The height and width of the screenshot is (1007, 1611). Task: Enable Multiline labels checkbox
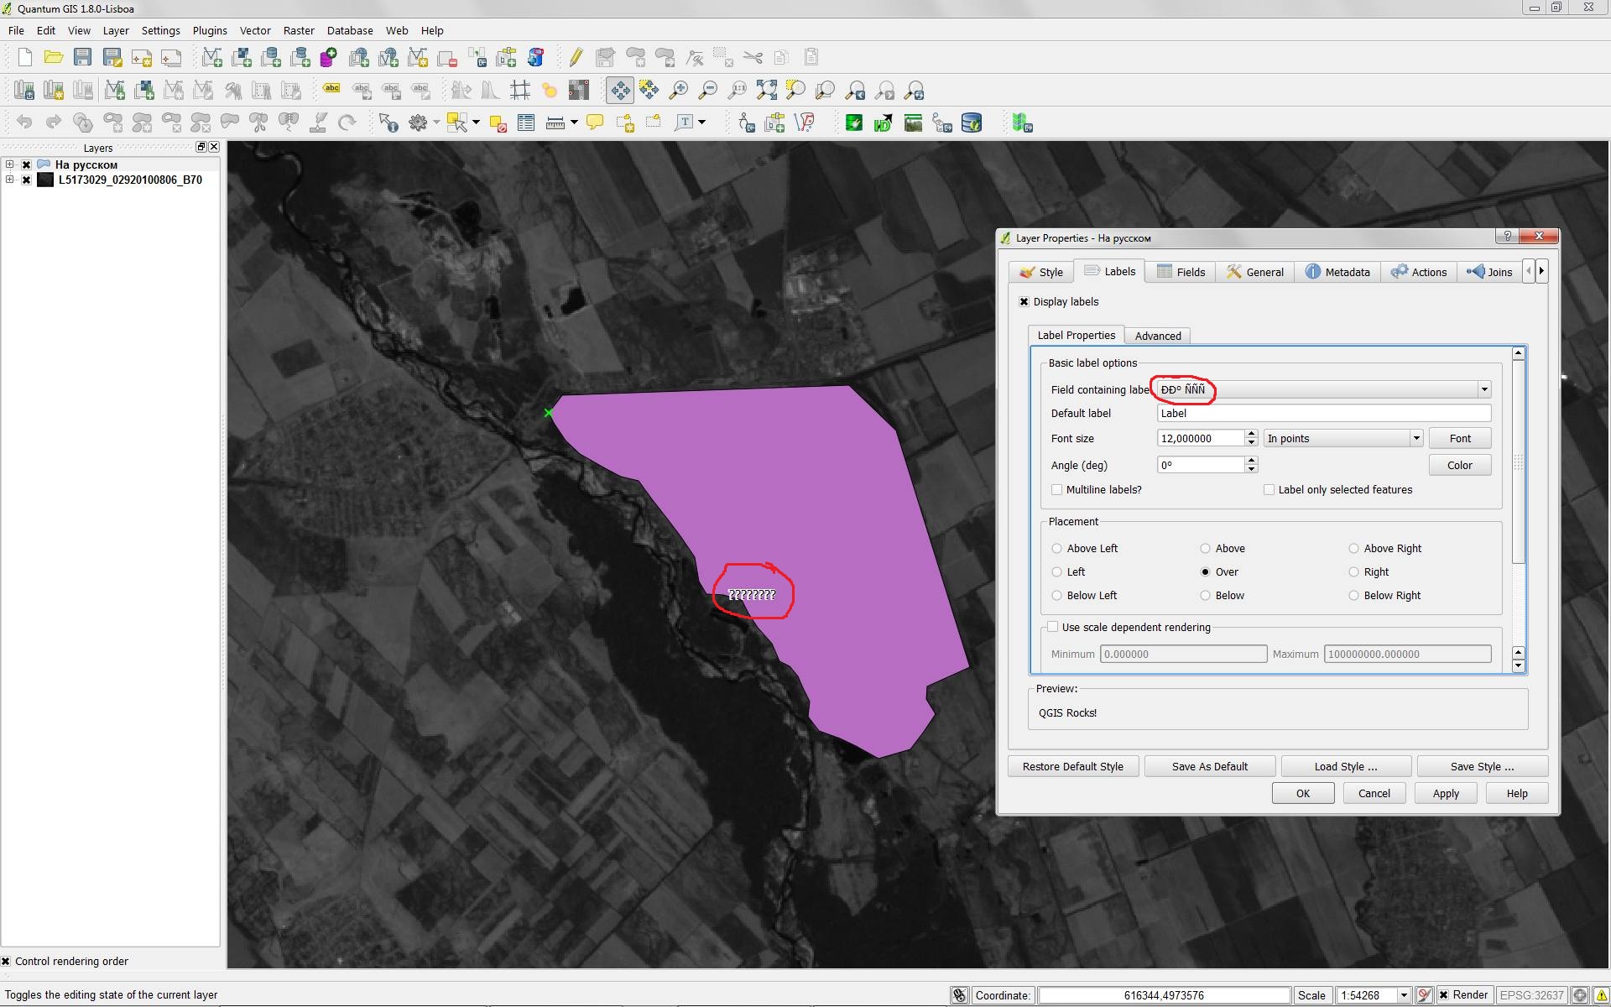tap(1057, 490)
